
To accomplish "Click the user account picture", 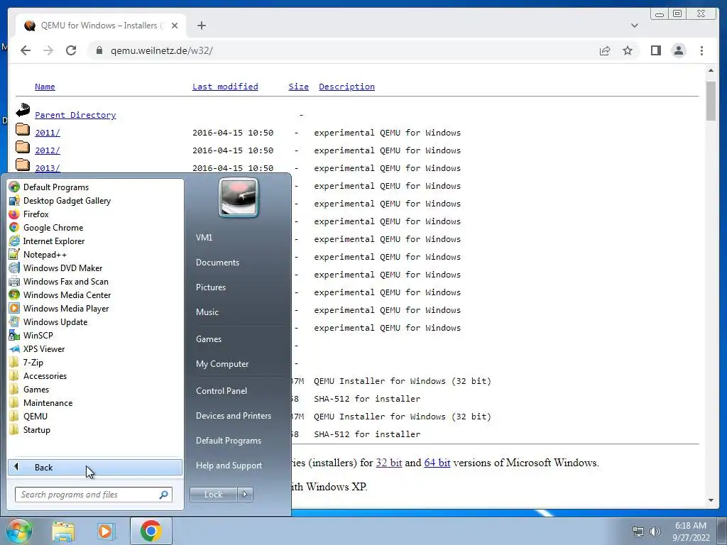I will 239,197.
